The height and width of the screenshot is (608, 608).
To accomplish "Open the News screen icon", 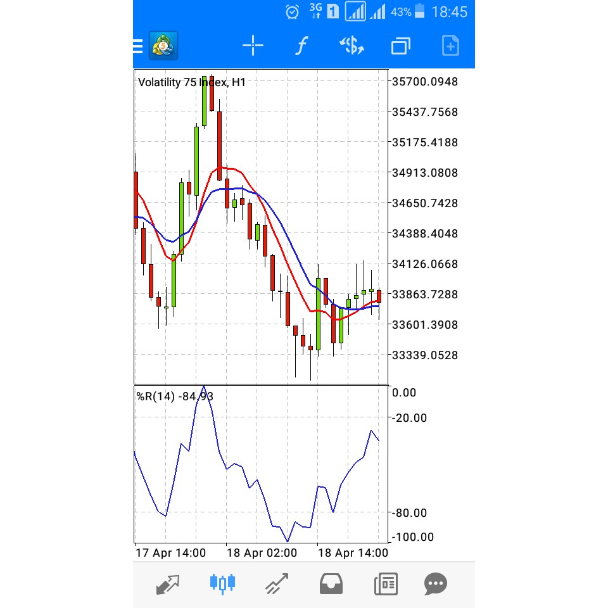I will pos(385,583).
